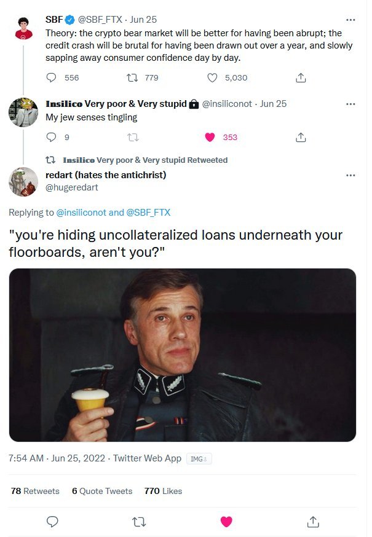Click the @SBF_FTX mention in replying-to line
The width and height of the screenshot is (372, 537).
148,213
